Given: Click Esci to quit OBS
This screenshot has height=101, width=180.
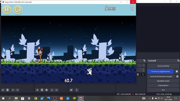Looking at the screenshot, I should [x=163, y=90].
